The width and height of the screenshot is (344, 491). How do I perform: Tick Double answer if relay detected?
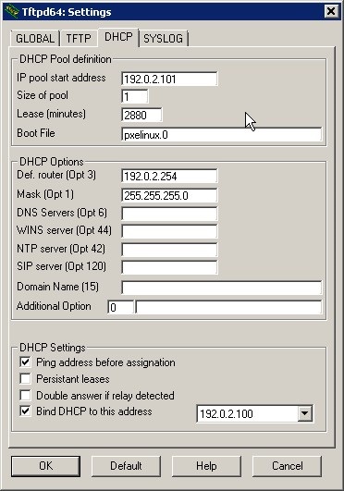(x=25, y=395)
